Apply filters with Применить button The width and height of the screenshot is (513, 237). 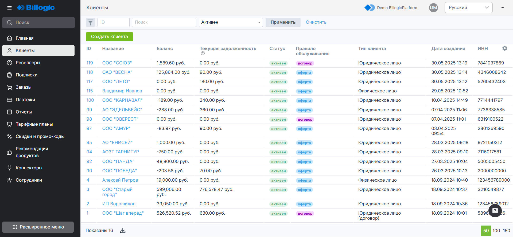(x=283, y=22)
